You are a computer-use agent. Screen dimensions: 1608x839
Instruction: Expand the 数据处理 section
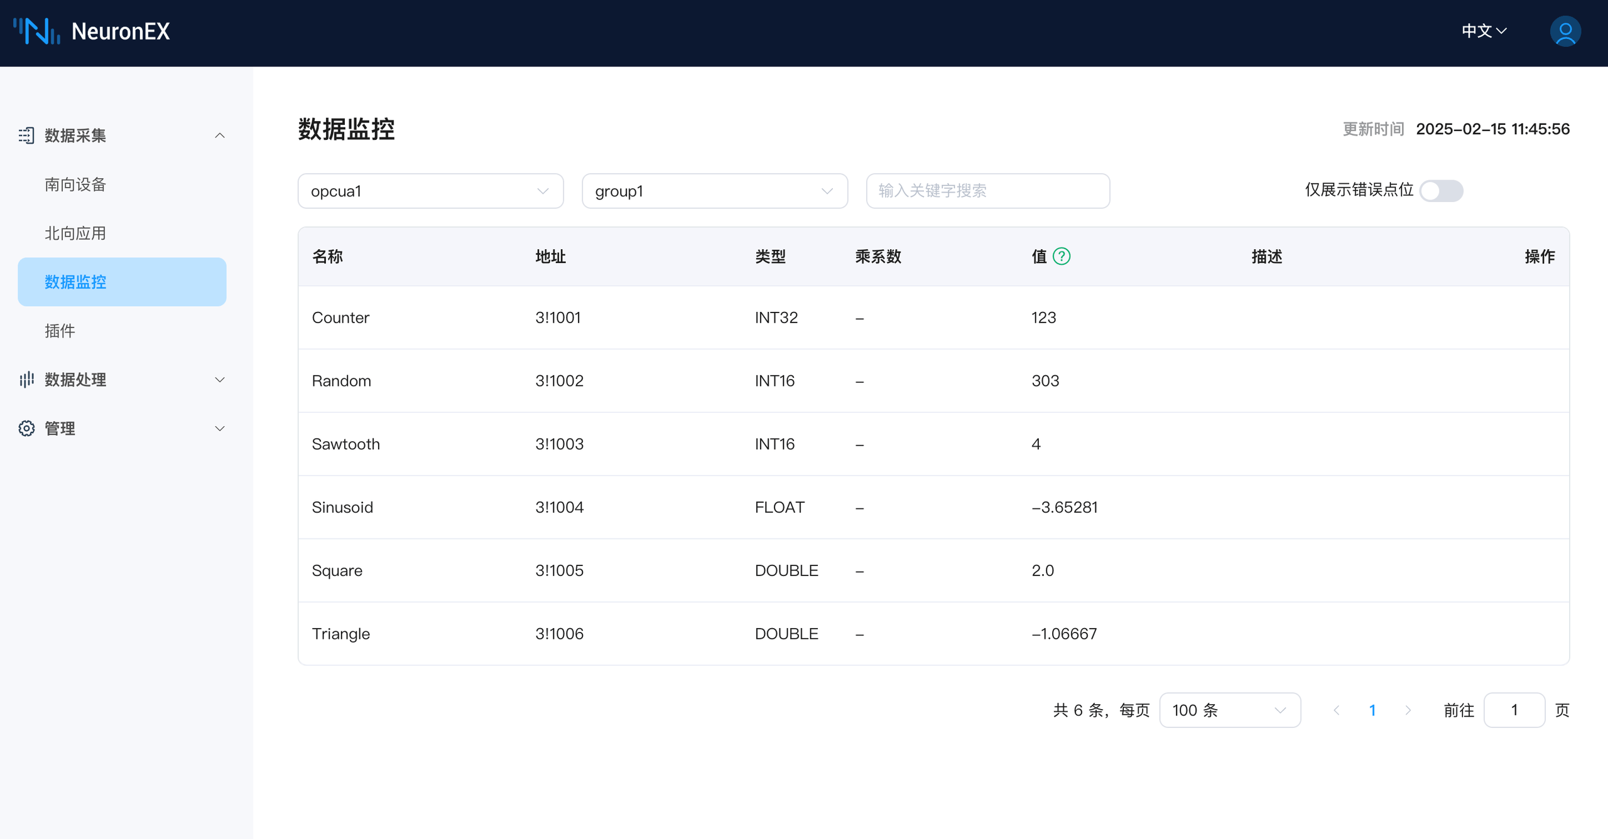coord(219,379)
